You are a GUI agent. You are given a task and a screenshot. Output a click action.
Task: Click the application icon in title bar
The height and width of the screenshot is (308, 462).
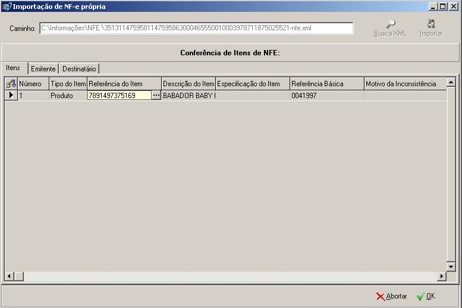pyautogui.click(x=7, y=7)
